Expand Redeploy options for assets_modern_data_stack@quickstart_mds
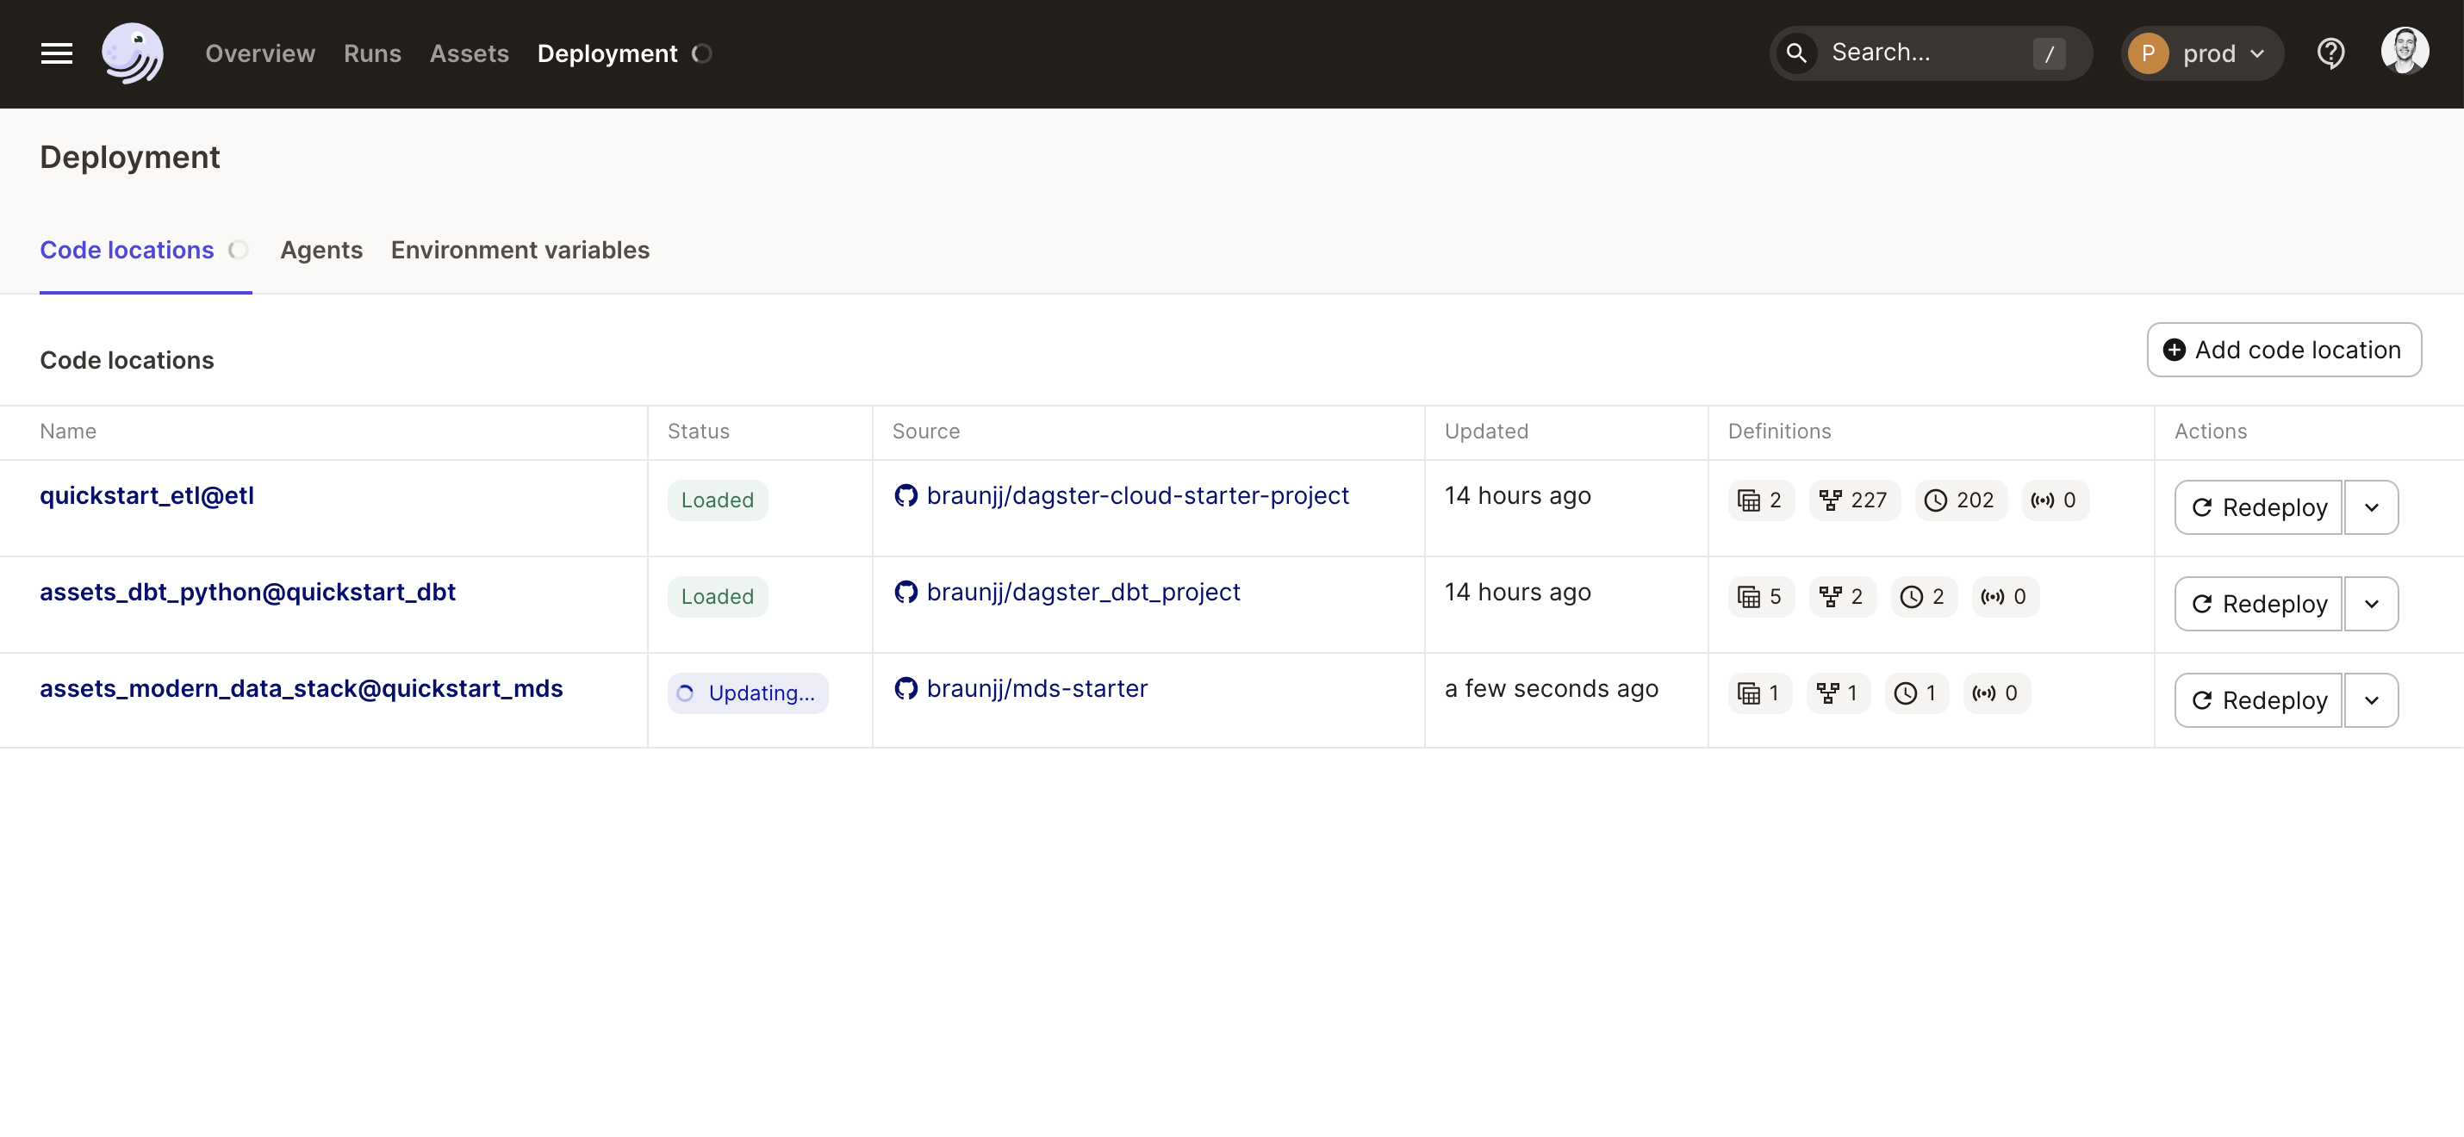Screen dimensions: 2464x1137 2370,701
